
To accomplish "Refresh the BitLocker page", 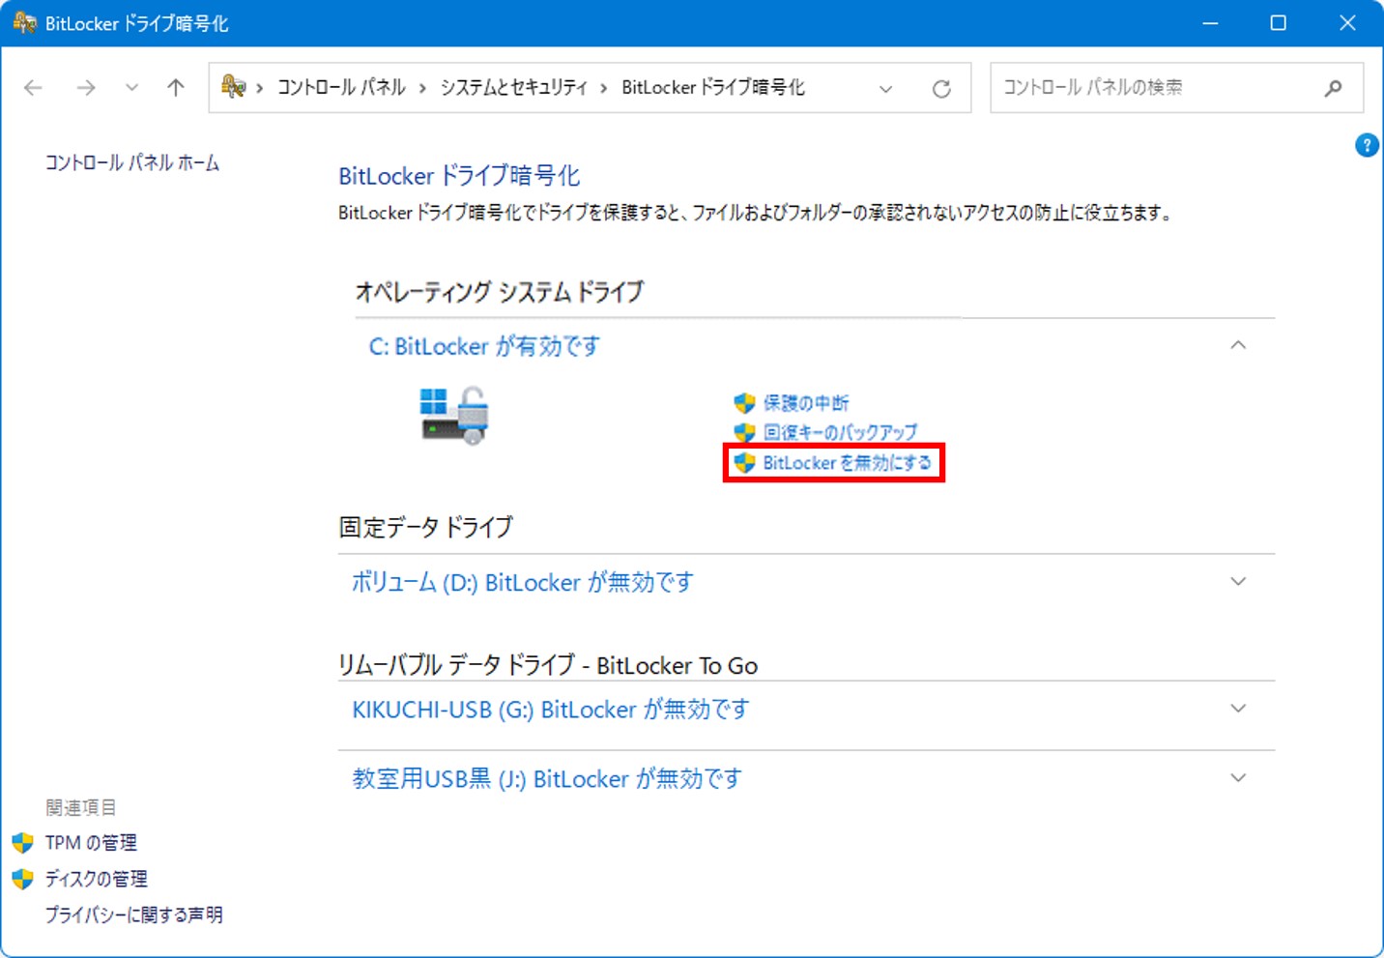I will pos(941,89).
